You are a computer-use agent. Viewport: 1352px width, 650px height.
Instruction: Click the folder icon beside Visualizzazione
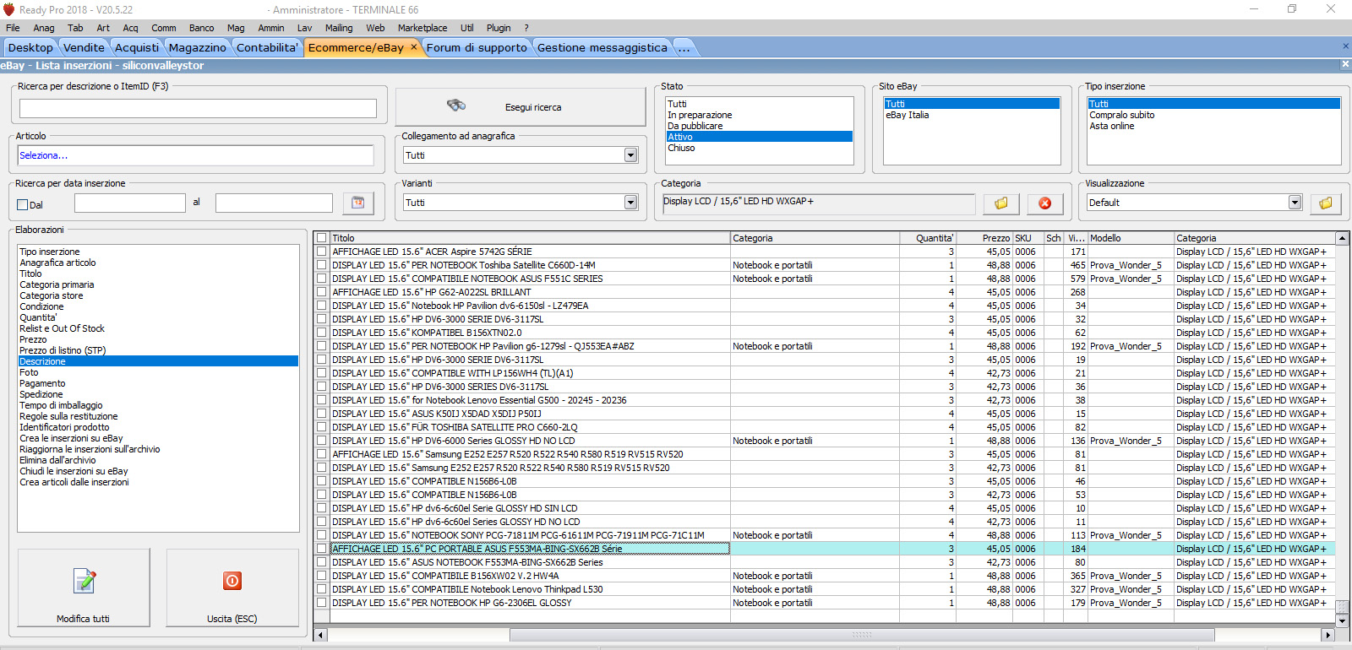coord(1326,203)
